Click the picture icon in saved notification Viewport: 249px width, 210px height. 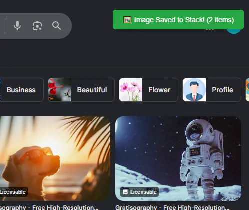[x=127, y=20]
